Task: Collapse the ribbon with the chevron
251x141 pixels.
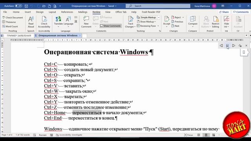Action: pyautogui.click(x=250, y=31)
